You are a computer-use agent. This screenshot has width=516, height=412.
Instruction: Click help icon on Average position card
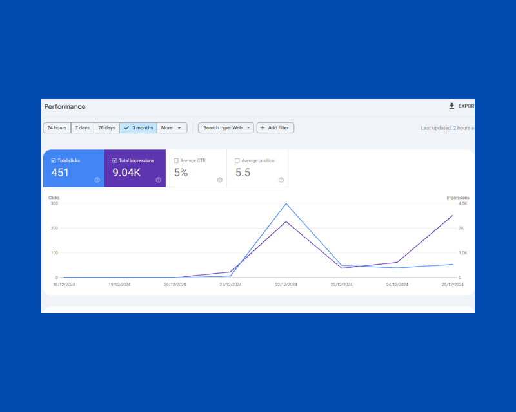tap(281, 180)
